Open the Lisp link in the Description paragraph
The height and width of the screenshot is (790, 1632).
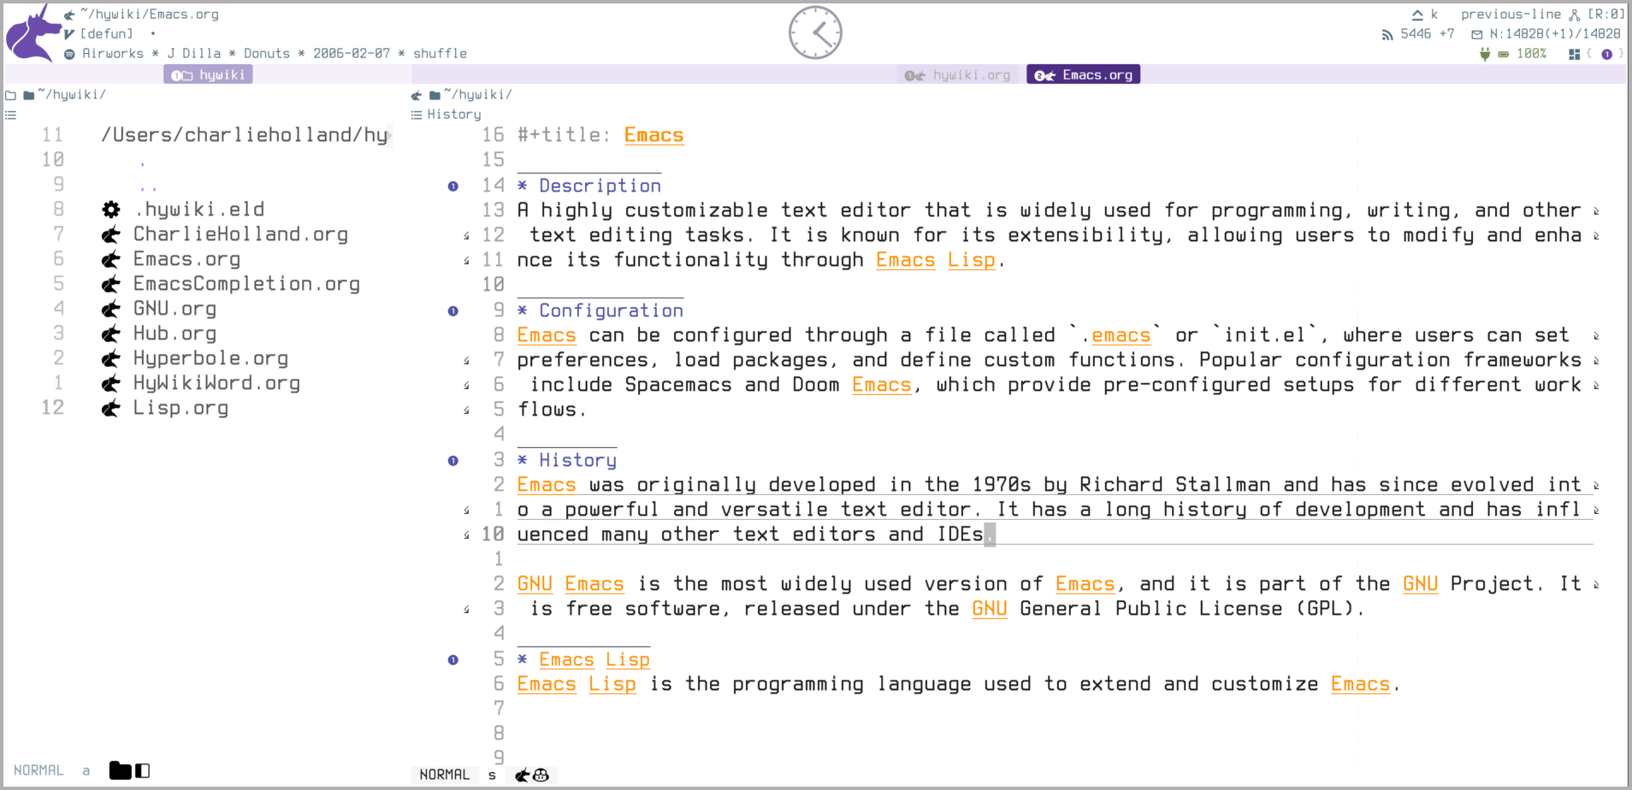pyautogui.click(x=971, y=260)
